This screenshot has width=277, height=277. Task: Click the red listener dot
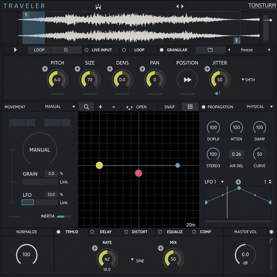point(138,173)
